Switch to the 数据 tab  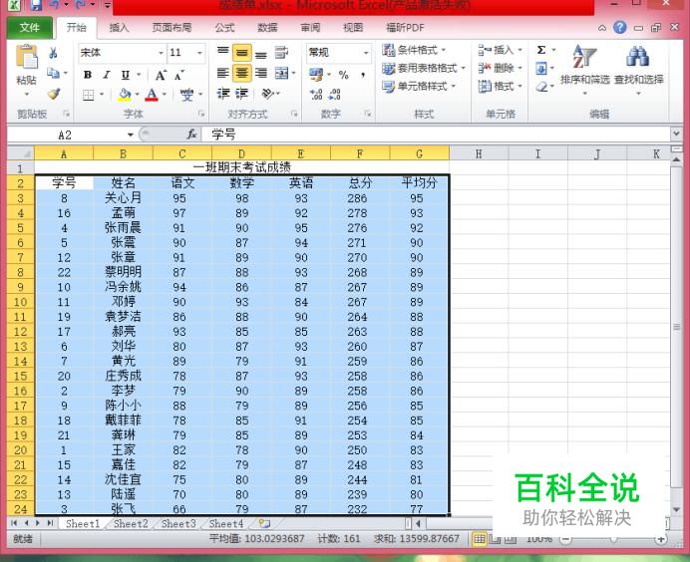click(267, 28)
